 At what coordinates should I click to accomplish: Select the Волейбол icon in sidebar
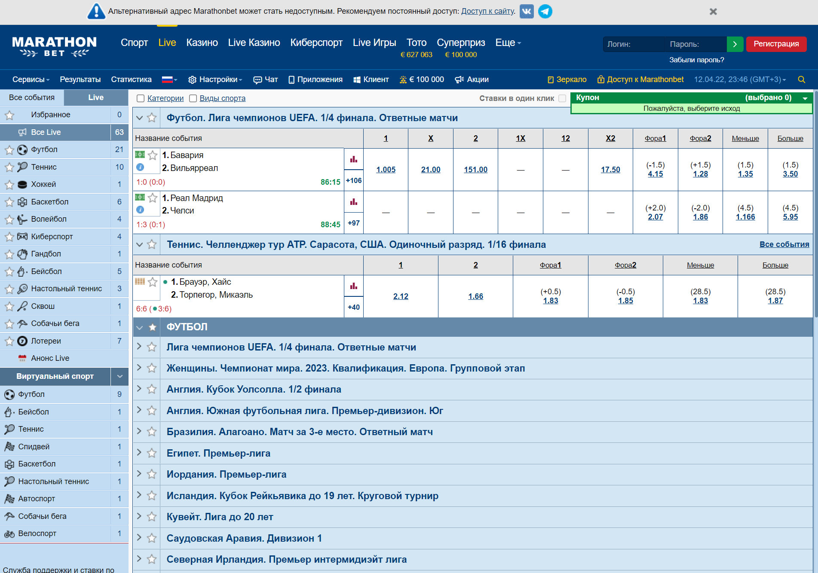click(x=22, y=219)
